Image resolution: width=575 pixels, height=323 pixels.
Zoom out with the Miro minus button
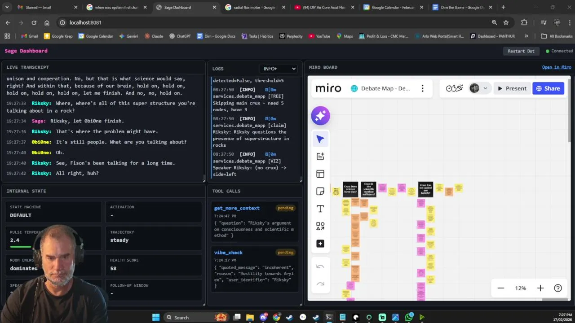point(501,288)
